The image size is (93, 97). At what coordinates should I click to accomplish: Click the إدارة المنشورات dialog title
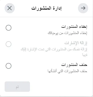click(x=47, y=8)
